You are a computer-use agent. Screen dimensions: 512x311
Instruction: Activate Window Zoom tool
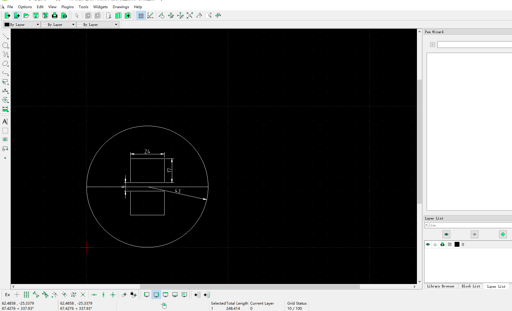pyautogui.click(x=209, y=15)
